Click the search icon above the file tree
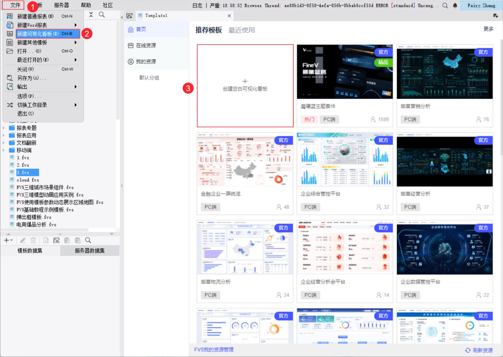The height and width of the screenshot is (357, 503). coord(102,14)
